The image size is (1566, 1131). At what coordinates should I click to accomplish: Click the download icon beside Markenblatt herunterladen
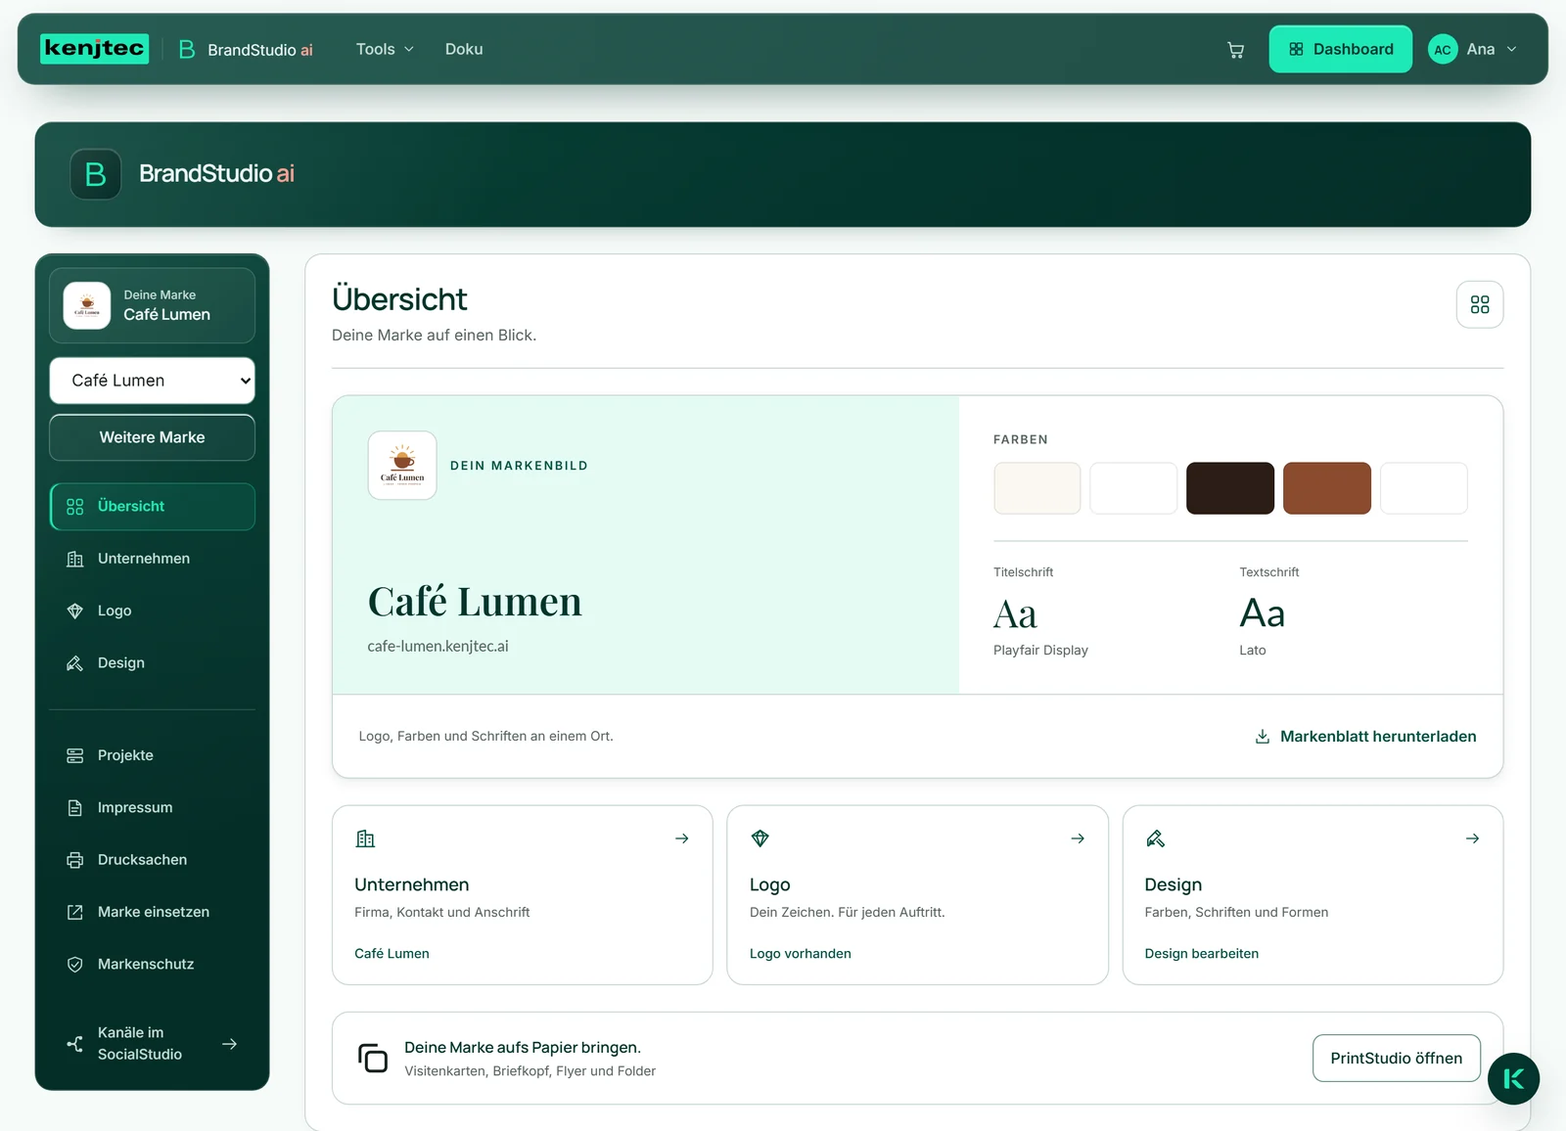1263,737
